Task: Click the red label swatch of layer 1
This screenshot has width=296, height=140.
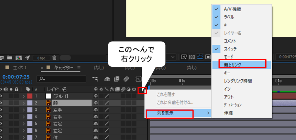Action: coord(30,96)
